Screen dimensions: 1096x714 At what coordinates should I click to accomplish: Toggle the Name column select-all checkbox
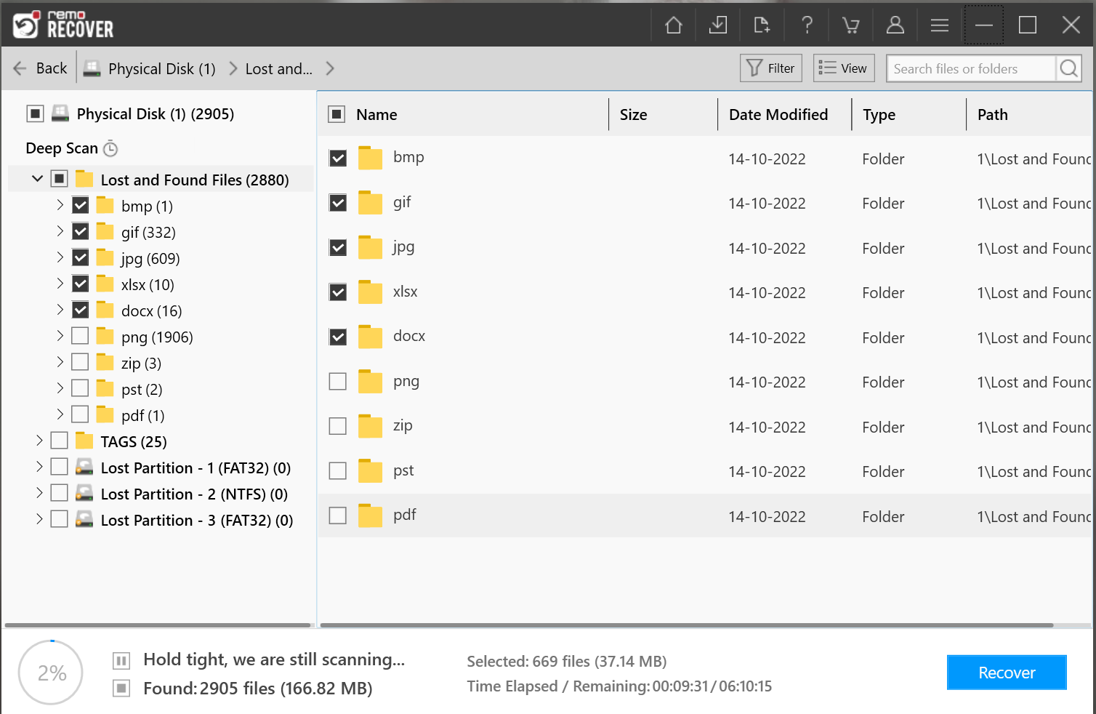pos(337,114)
